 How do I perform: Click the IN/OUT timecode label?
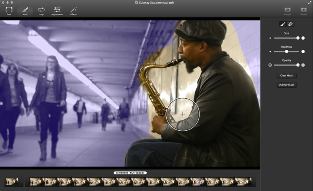(x=130, y=173)
